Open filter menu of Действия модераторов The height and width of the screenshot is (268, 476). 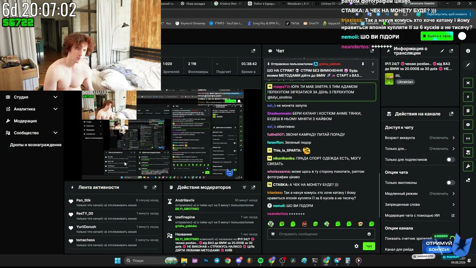(244, 188)
